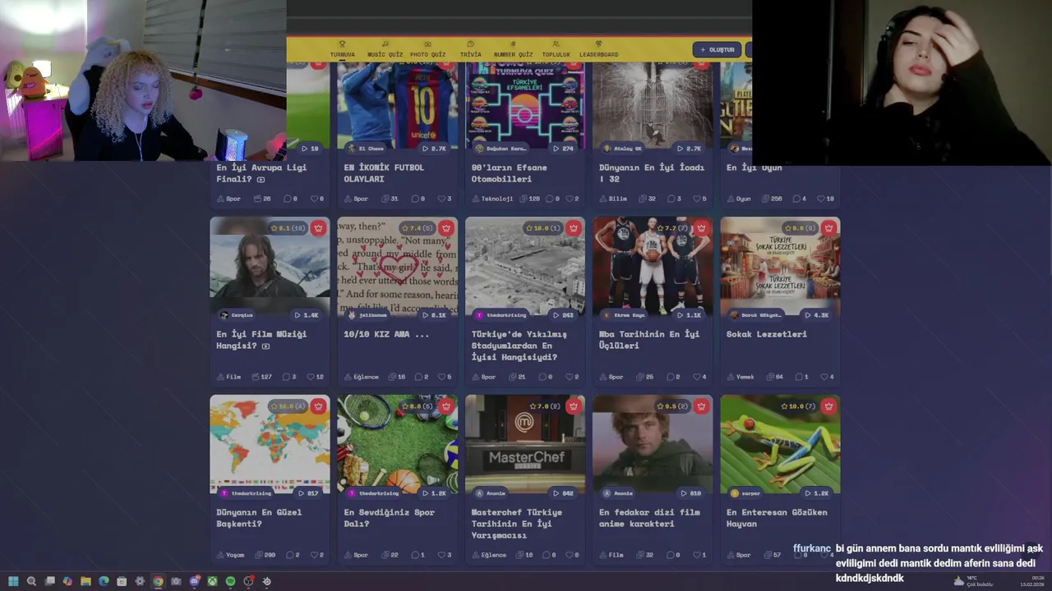Click crown icon on Masterchef Türkiye card
The height and width of the screenshot is (591, 1052).
tap(573, 406)
